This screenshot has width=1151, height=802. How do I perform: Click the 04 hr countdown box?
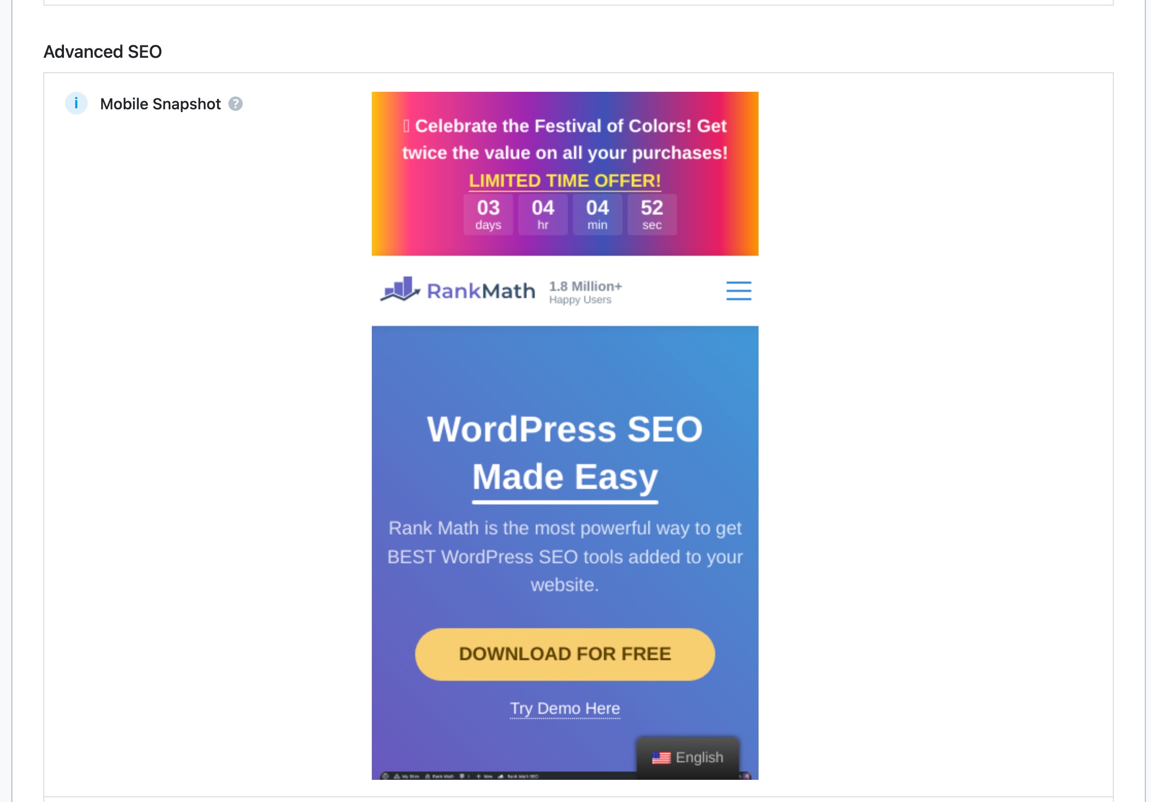[x=543, y=215]
